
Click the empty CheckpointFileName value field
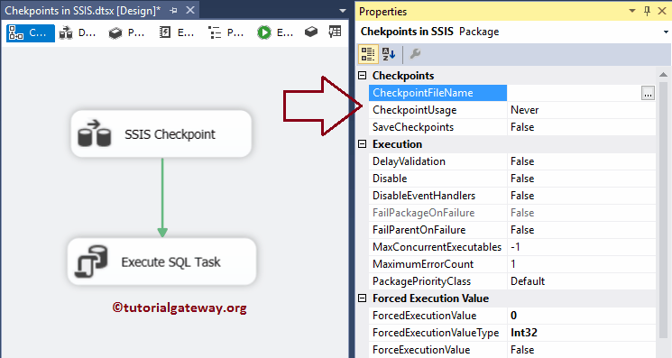(574, 93)
